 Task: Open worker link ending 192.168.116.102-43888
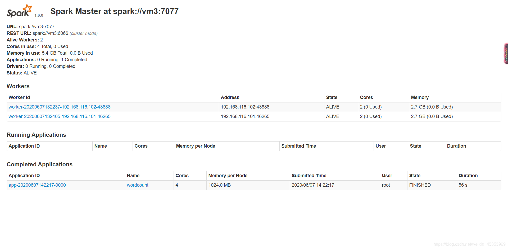tap(60, 107)
